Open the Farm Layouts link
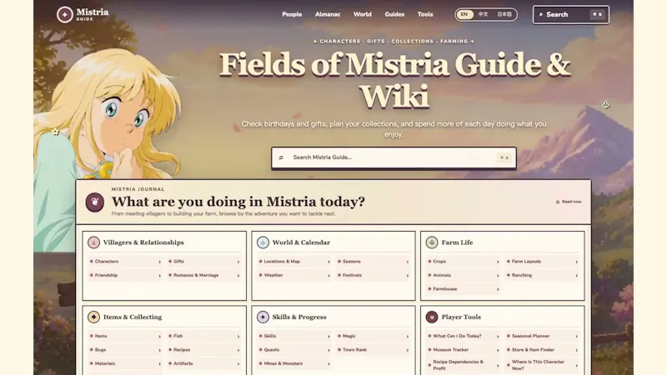This screenshot has width=667, height=375. pyautogui.click(x=542, y=262)
